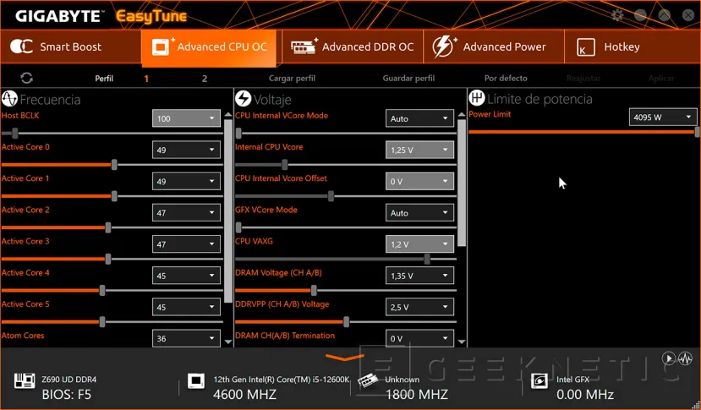This screenshot has height=410, width=701.
Task: Click the Intel GFX graphics icon
Action: tap(539, 381)
